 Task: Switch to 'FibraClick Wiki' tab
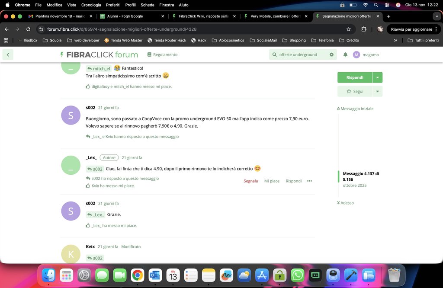pos(204,16)
